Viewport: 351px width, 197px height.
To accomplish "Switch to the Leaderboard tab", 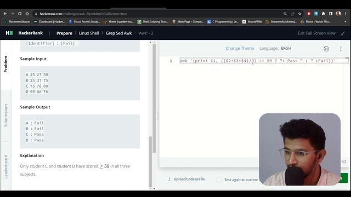I will 6,166.
